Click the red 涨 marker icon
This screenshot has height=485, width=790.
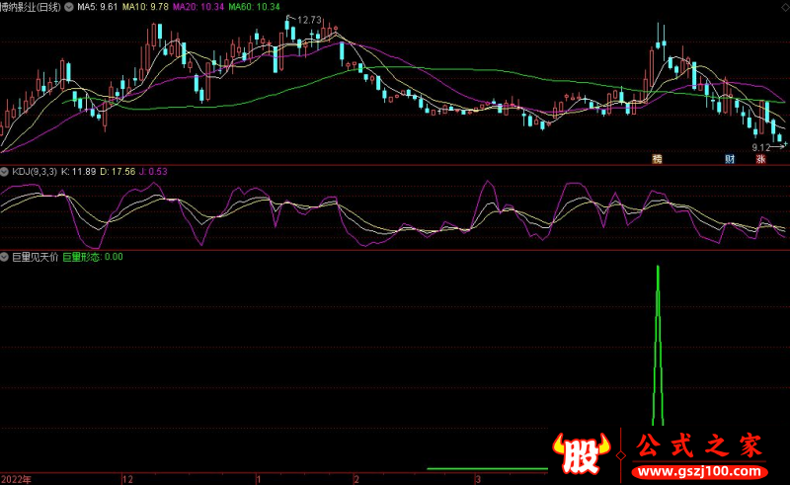tap(761, 158)
